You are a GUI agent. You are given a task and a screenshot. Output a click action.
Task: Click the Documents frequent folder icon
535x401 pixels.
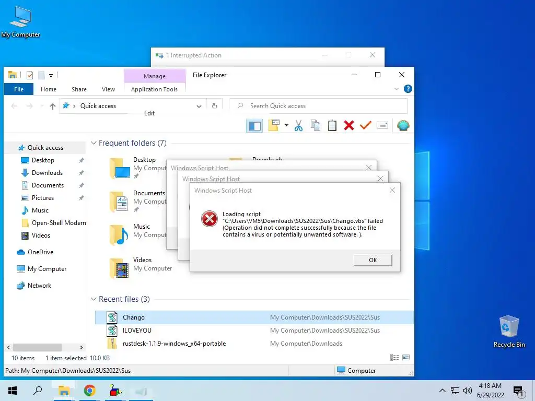click(x=119, y=202)
